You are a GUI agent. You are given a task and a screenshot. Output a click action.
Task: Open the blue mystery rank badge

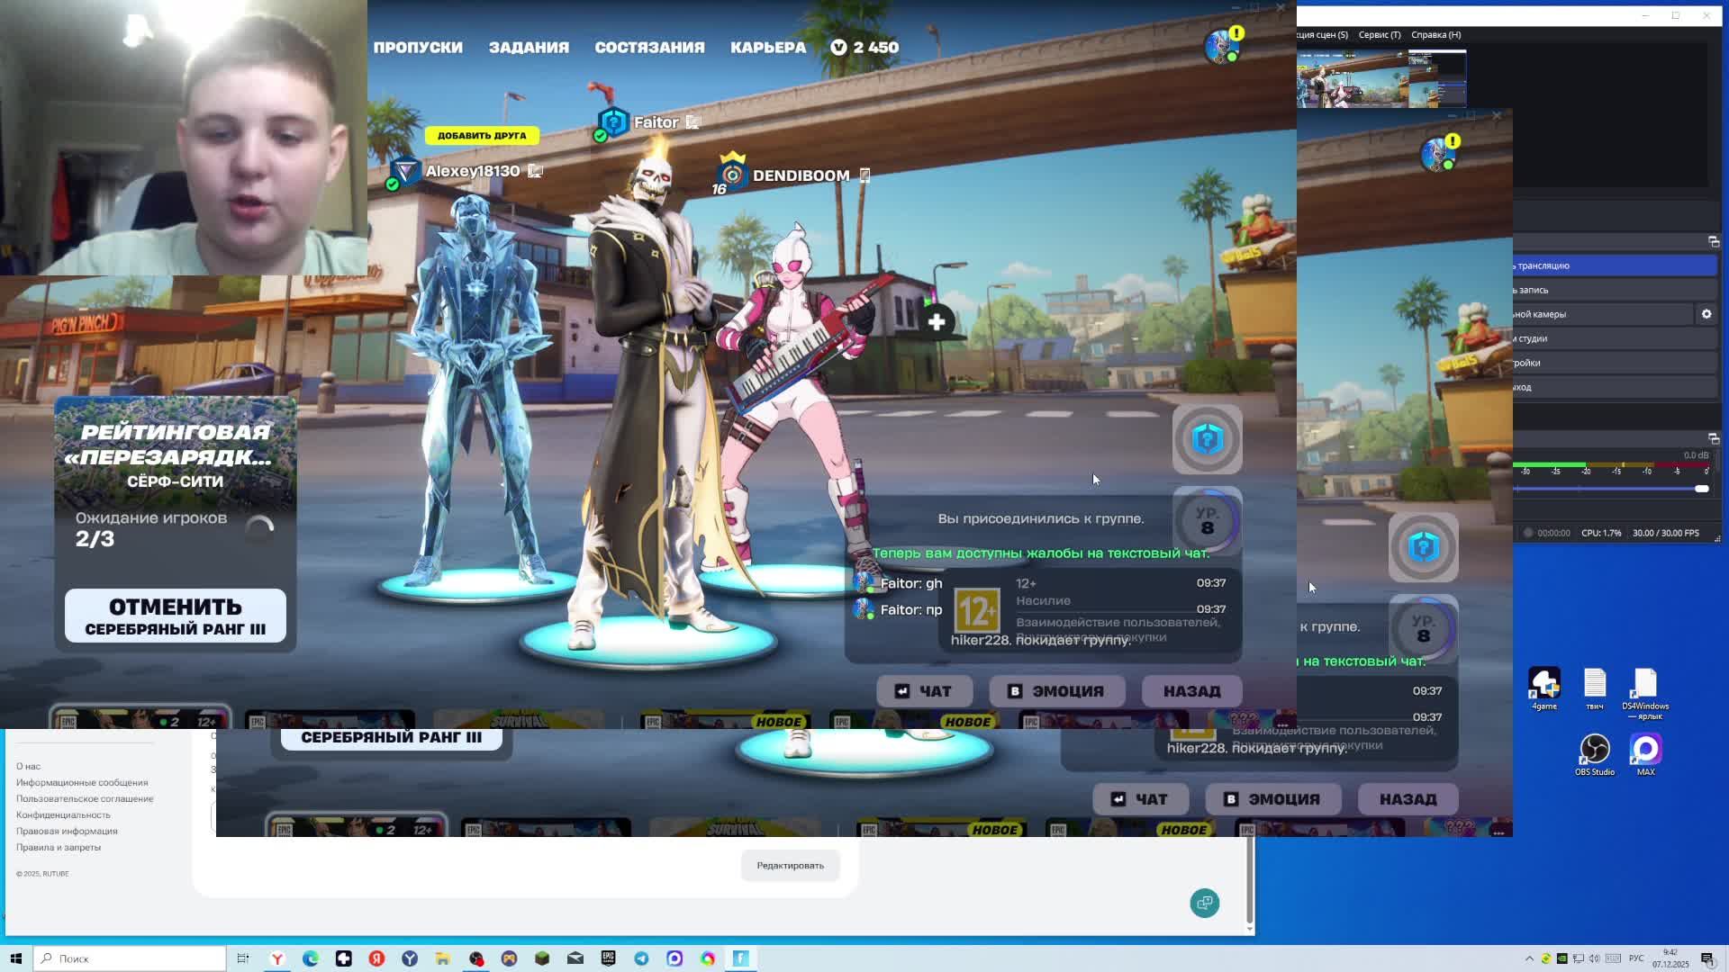click(x=1207, y=439)
